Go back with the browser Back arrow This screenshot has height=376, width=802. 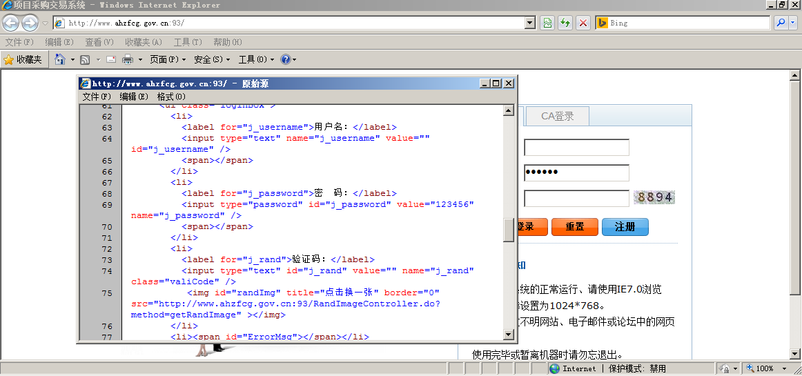click(x=11, y=23)
